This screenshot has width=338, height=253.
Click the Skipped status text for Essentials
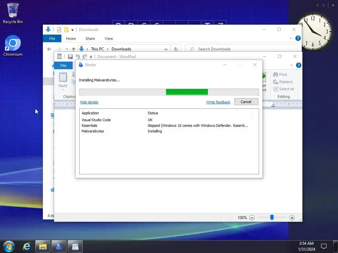(198, 126)
